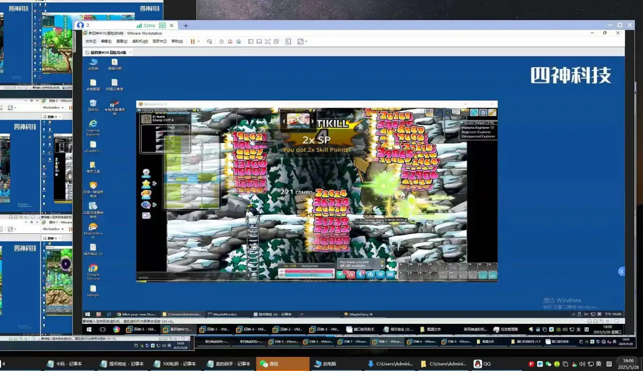Select the 新四神W10 virtual machine tab
The width and height of the screenshot is (643, 371).
point(109,52)
